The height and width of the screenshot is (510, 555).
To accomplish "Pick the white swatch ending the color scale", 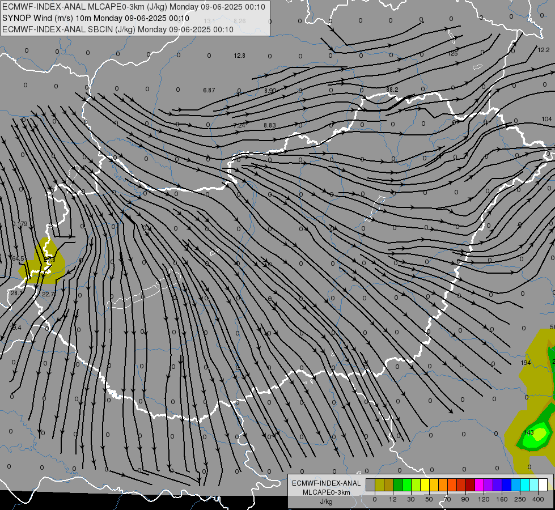I will 543,484.
